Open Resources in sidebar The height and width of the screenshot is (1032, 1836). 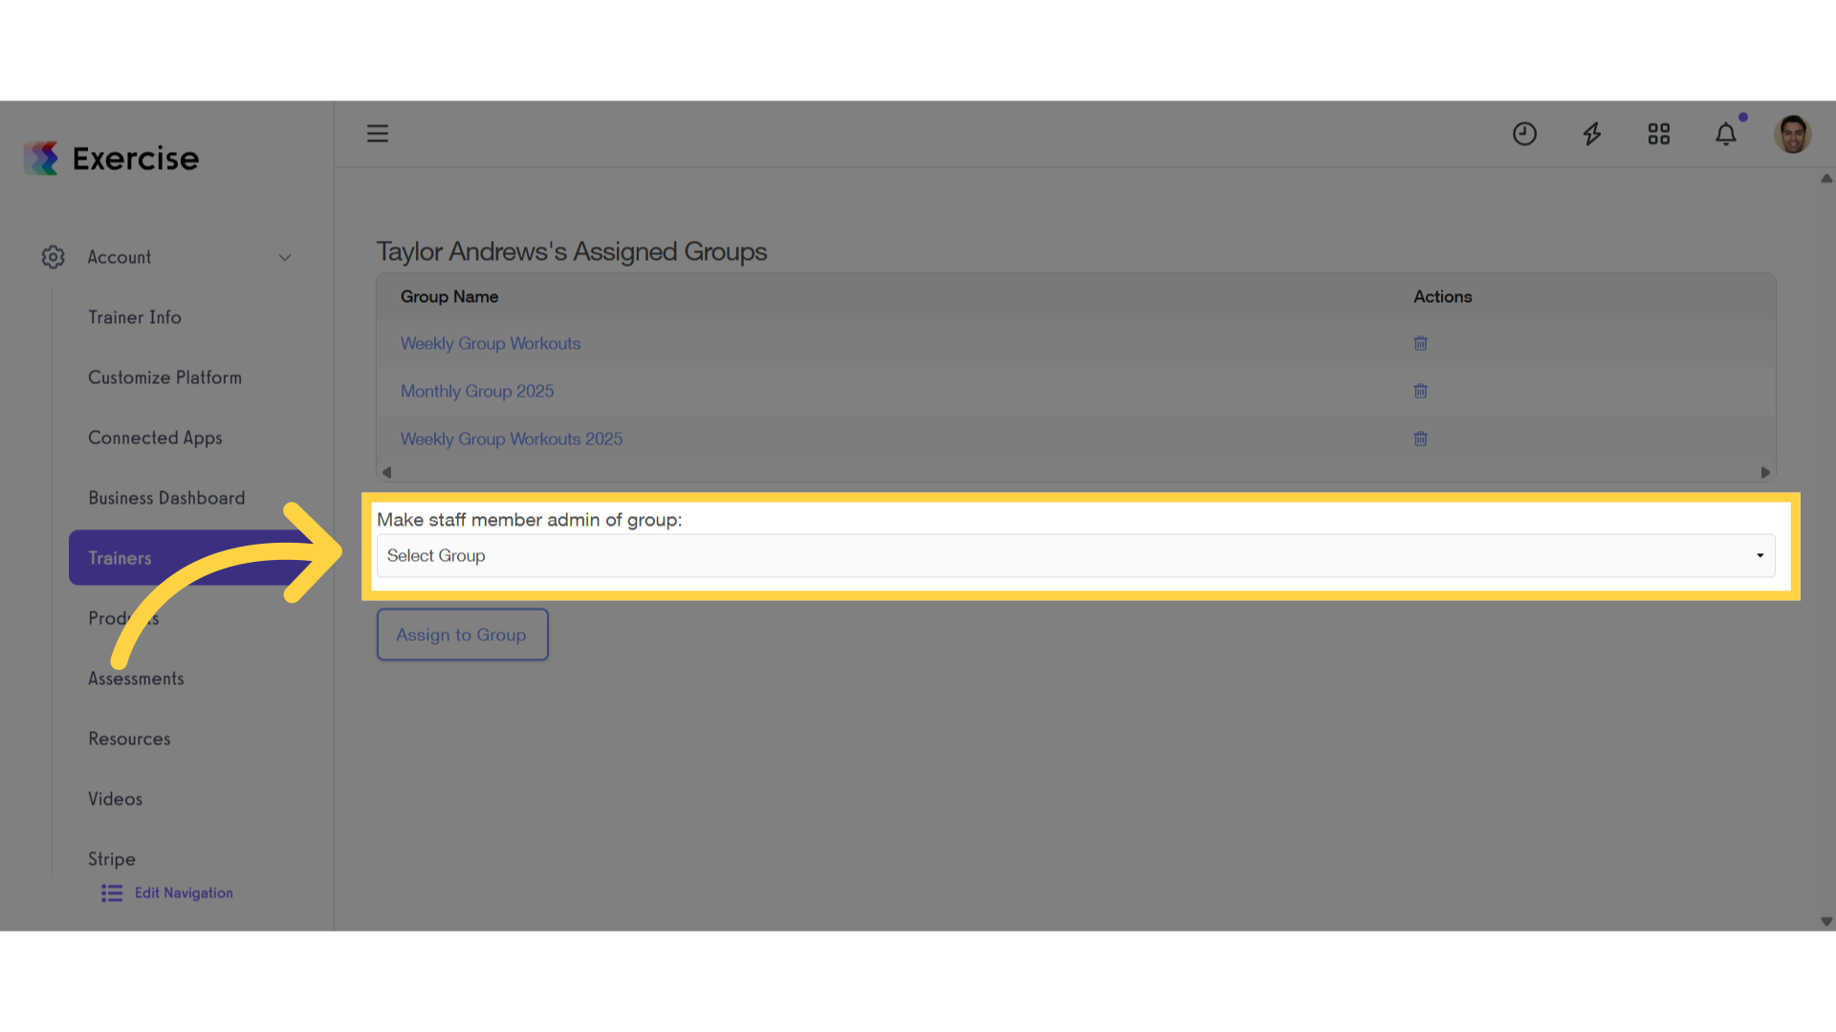(x=129, y=739)
